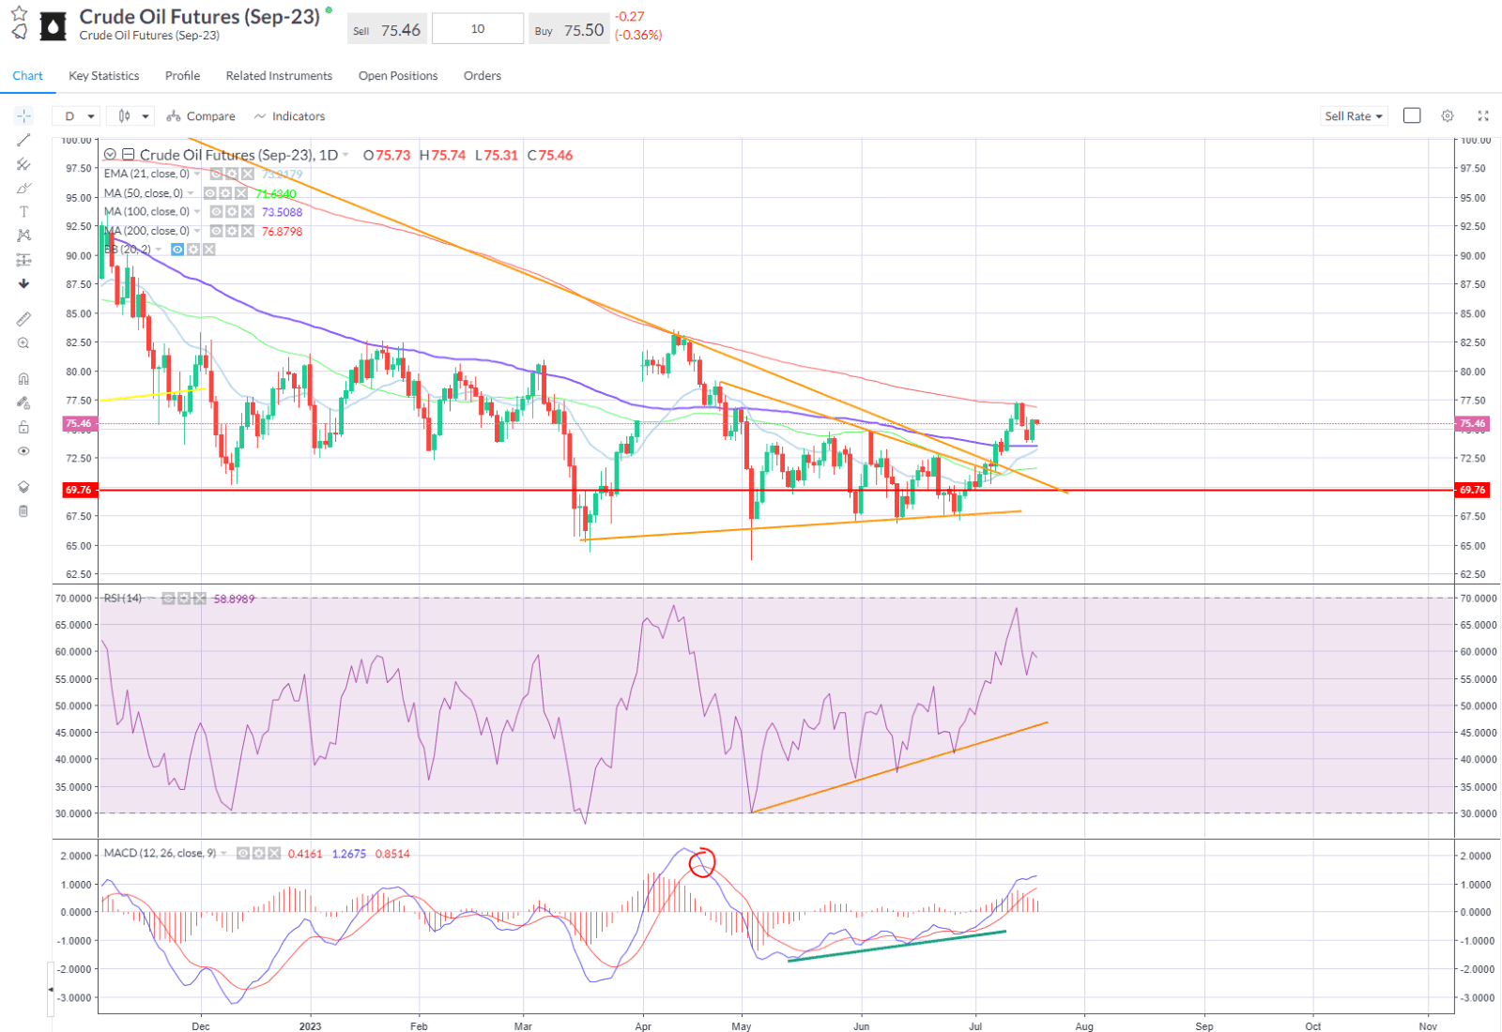Remove the Bollinger Bands BB indicator
This screenshot has height=1032, width=1502.
(x=208, y=250)
